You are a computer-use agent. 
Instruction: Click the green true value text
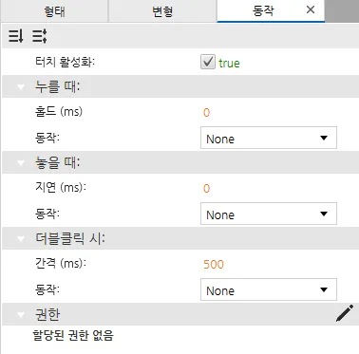(x=229, y=63)
